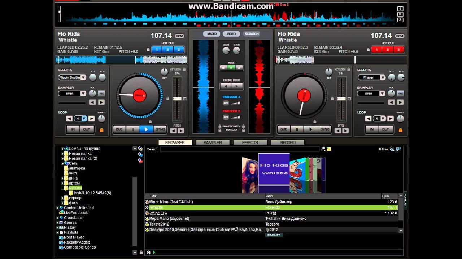This screenshot has height=259, width=462.
Task: Click the left deck pitch slider handle
Action: pos(177,99)
